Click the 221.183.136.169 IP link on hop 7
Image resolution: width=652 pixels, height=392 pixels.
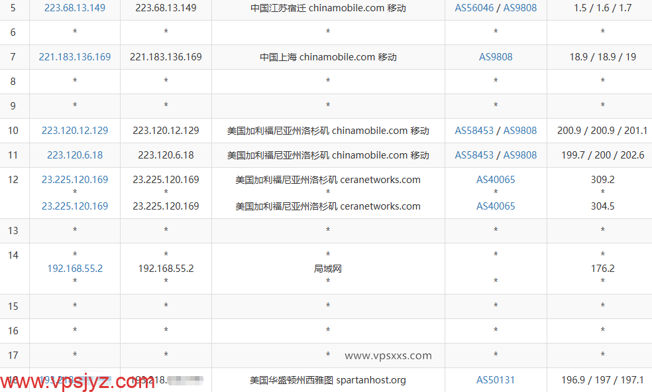click(74, 57)
